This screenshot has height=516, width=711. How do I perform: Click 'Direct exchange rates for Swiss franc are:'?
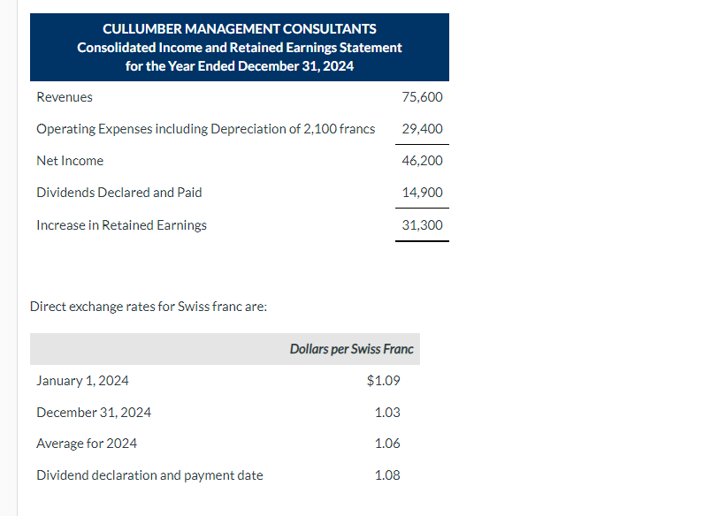(x=149, y=307)
